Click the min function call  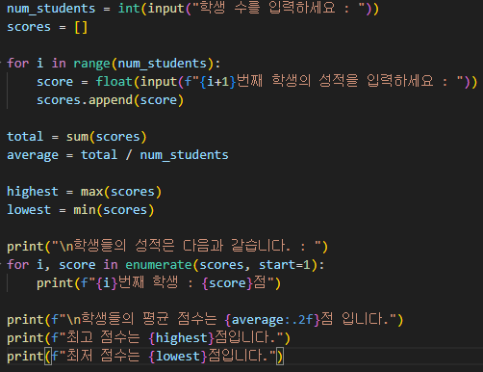[x=85, y=210]
